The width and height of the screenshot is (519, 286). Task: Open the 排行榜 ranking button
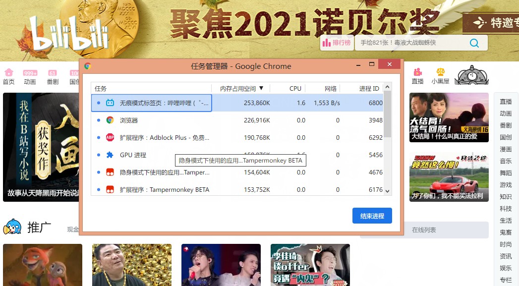click(337, 43)
